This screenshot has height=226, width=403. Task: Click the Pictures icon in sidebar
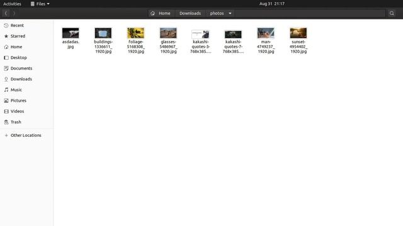[6, 100]
